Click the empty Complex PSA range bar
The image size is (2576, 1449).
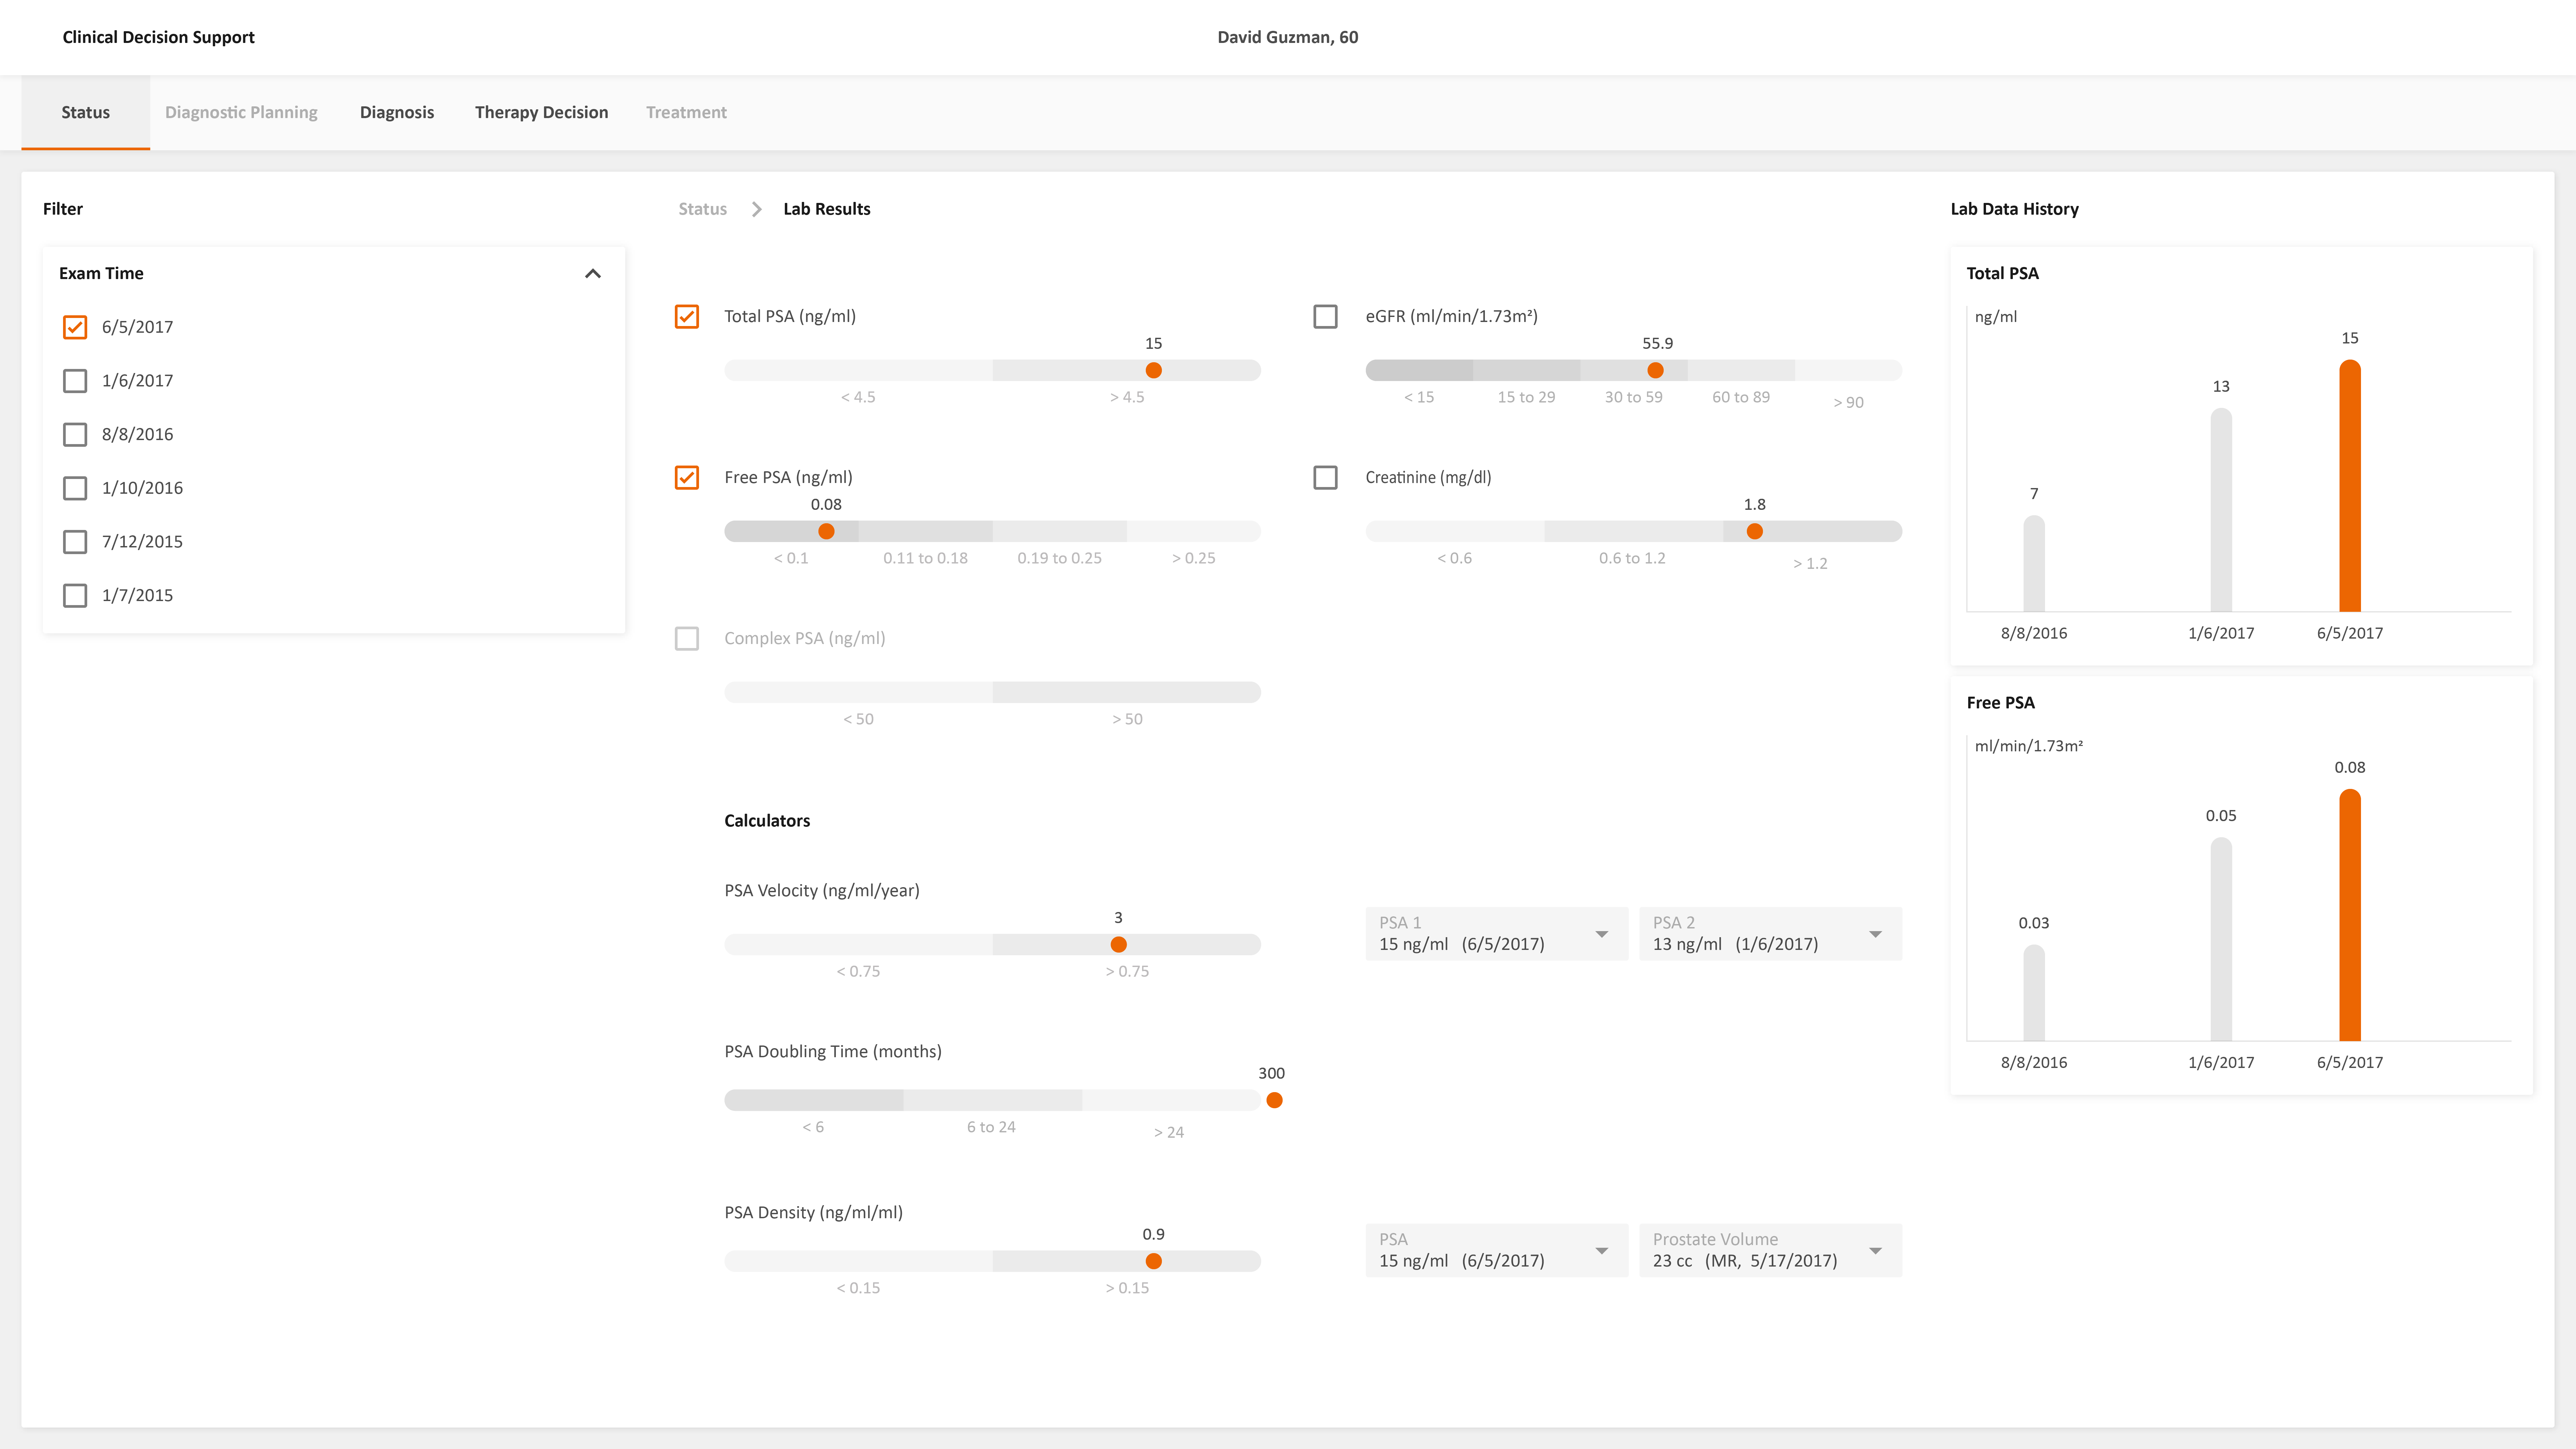point(992,692)
